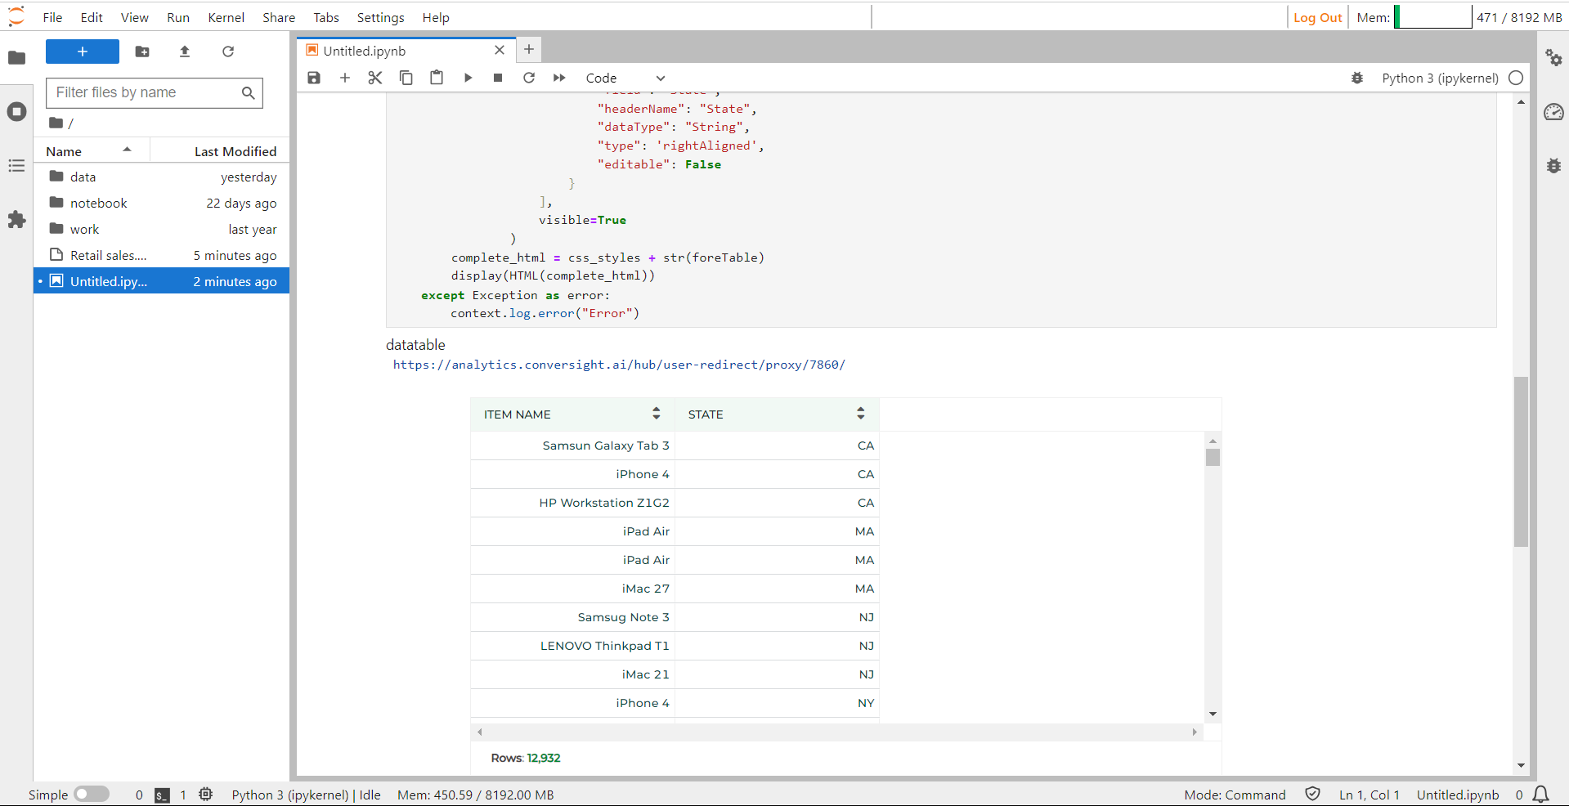The image size is (1569, 806).
Task: Open the cell type Code dropdown
Action: [625, 78]
